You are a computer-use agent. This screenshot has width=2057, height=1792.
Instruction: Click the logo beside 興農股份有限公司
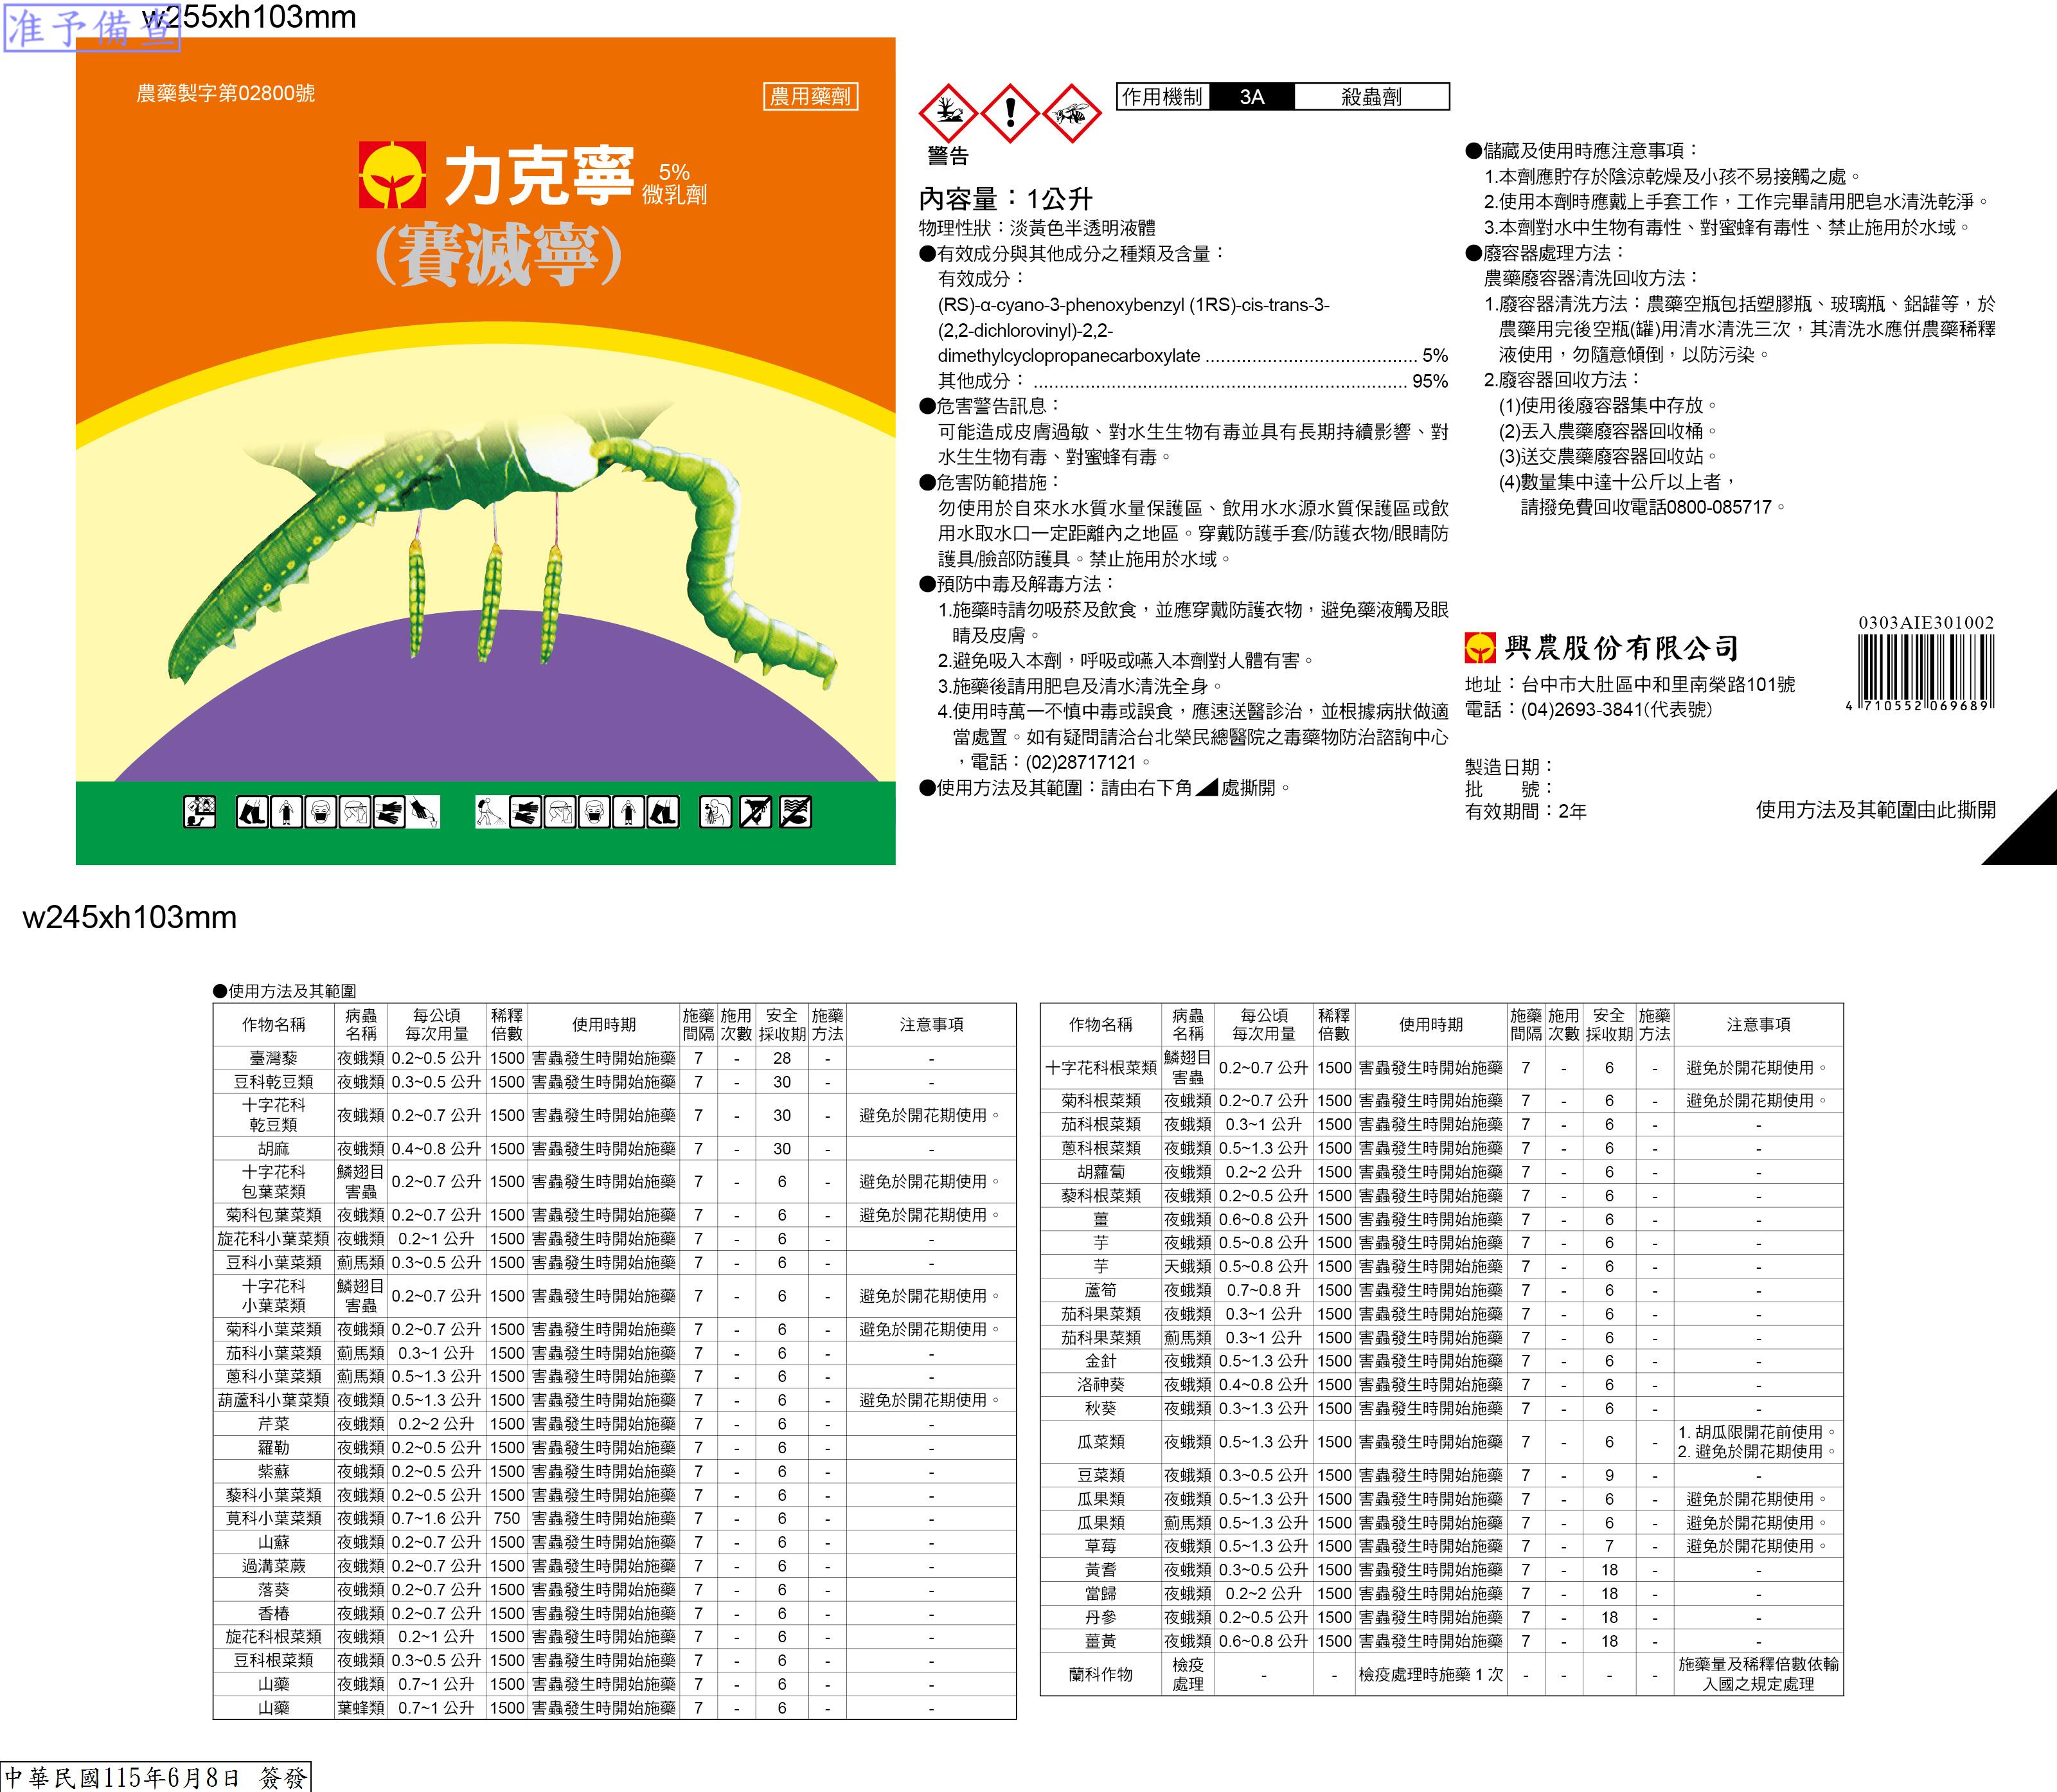click(1481, 648)
